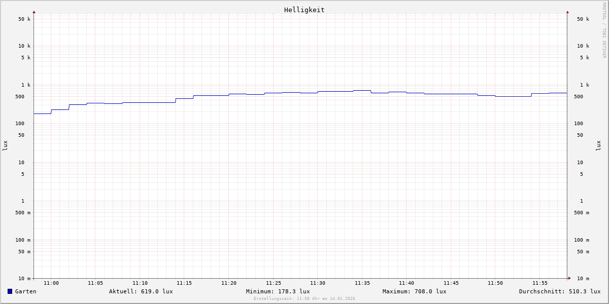Click the left vertical lux axis title
The image size is (609, 304).
point(5,145)
